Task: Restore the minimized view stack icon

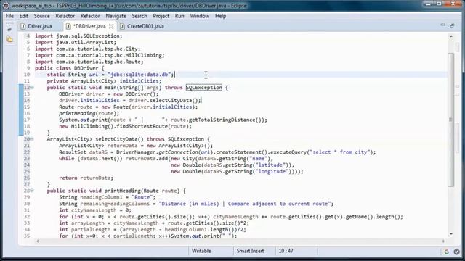Action: coord(9,29)
